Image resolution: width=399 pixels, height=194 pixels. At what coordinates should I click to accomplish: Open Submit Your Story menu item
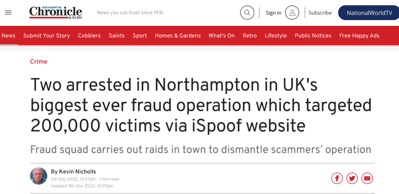(x=47, y=35)
